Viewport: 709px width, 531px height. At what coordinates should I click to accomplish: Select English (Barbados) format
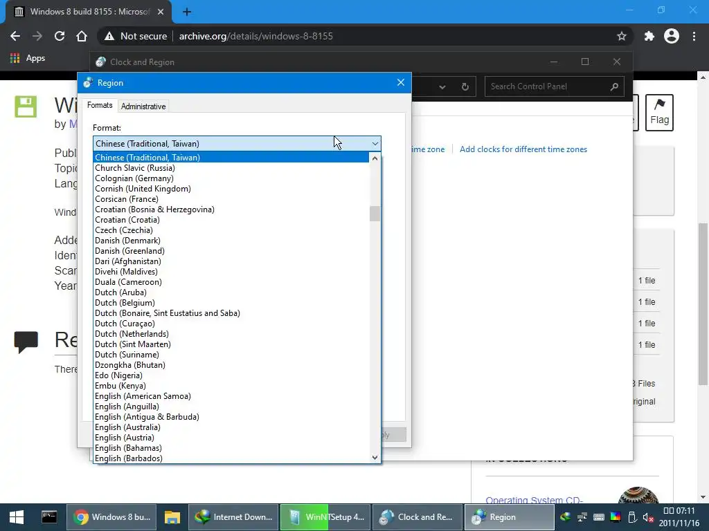tap(231, 459)
